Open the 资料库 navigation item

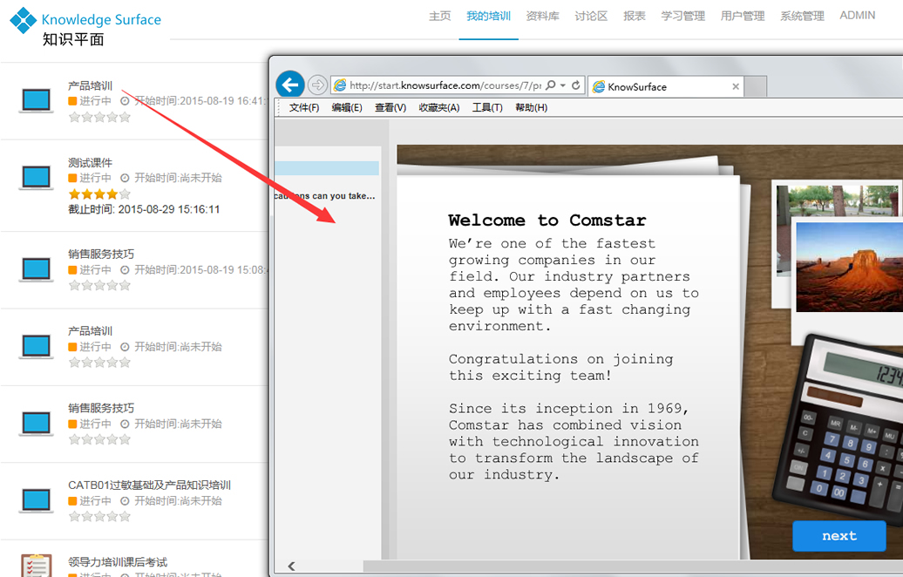[542, 16]
